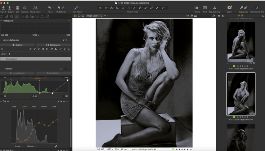Click the Fit zoom button
265x151 pixels.
(x=188, y=16)
